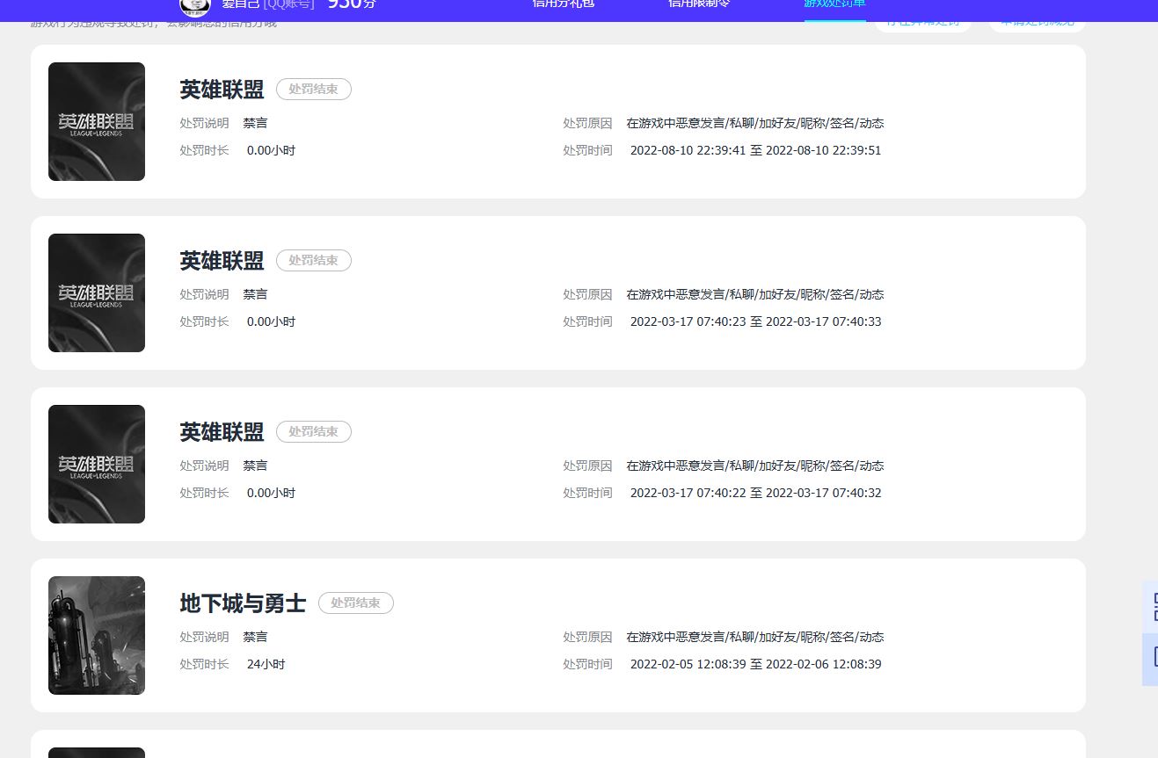Click the floating icon below the QR code
Viewport: 1158px width, 758px height.
pyautogui.click(x=1152, y=657)
